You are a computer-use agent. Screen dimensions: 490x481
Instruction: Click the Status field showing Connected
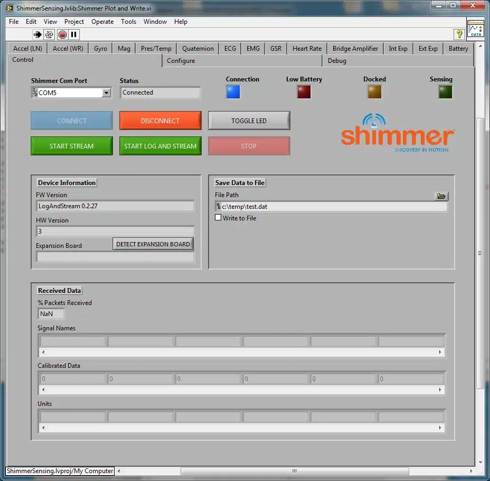(x=160, y=92)
